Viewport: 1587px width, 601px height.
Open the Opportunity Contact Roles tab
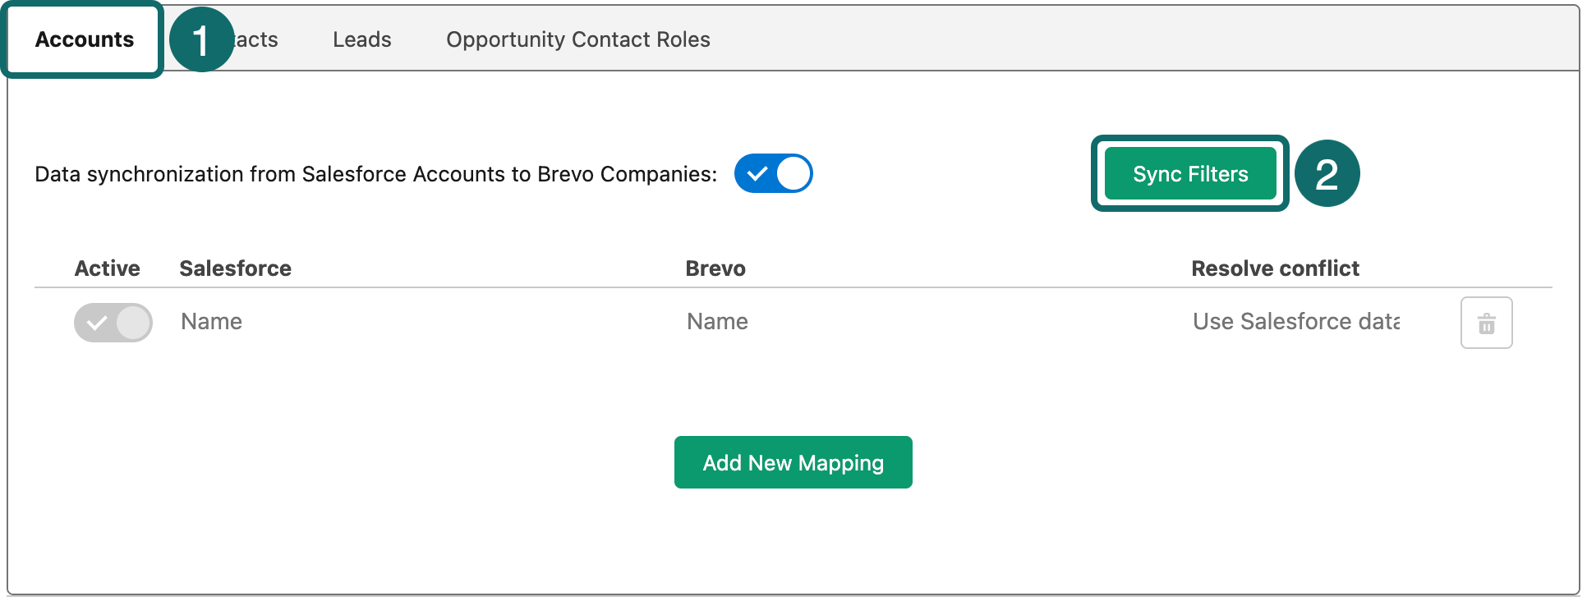click(x=577, y=39)
